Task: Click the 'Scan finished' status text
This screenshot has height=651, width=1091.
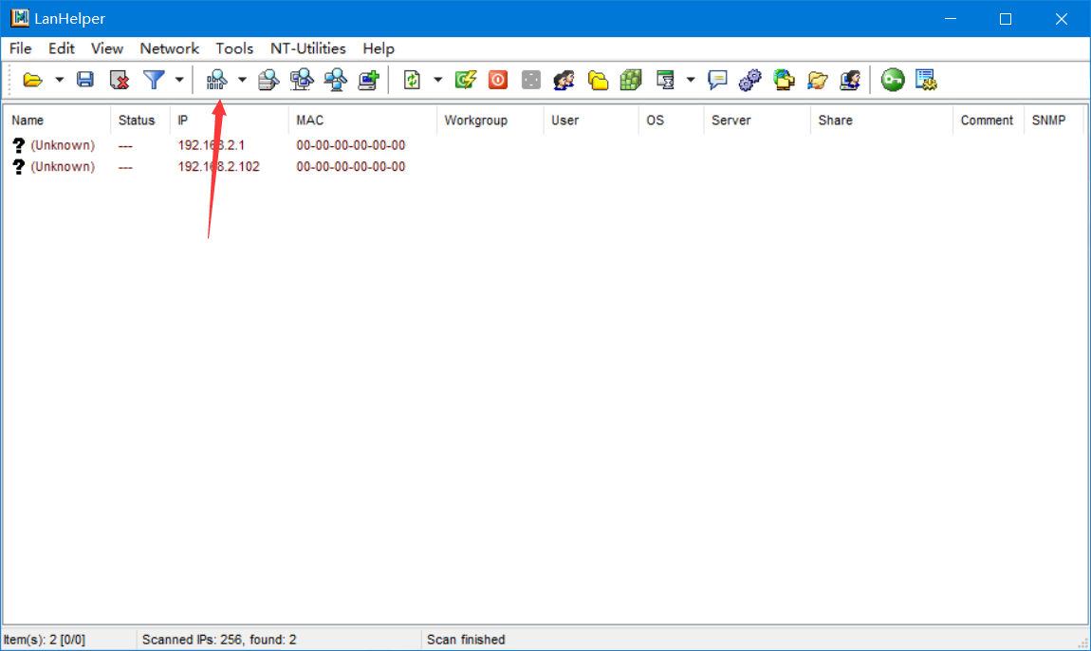Action: (x=466, y=640)
